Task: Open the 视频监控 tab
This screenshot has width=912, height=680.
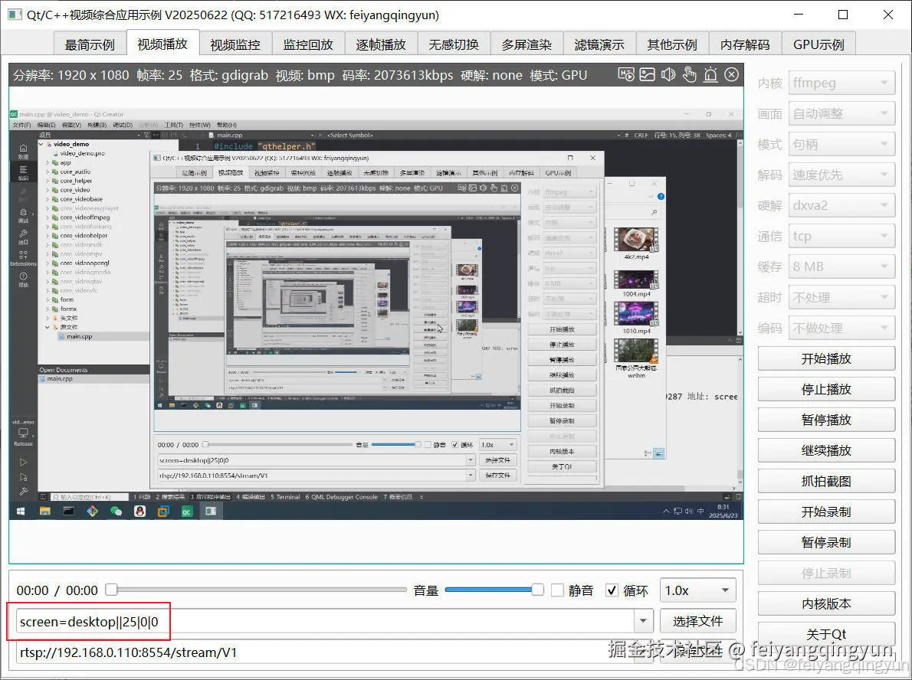Action: pyautogui.click(x=235, y=44)
